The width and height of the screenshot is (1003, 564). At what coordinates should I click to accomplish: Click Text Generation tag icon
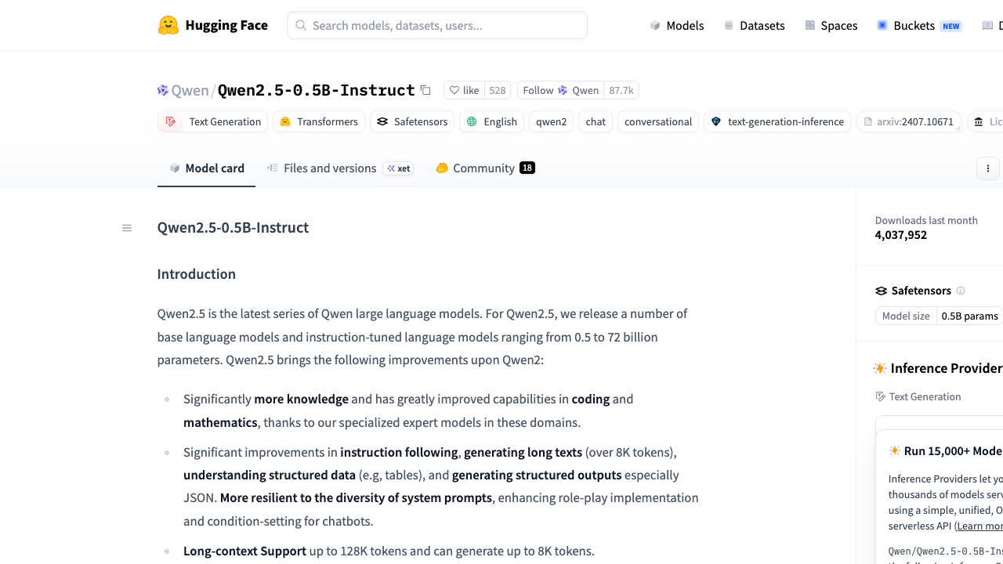tap(171, 121)
